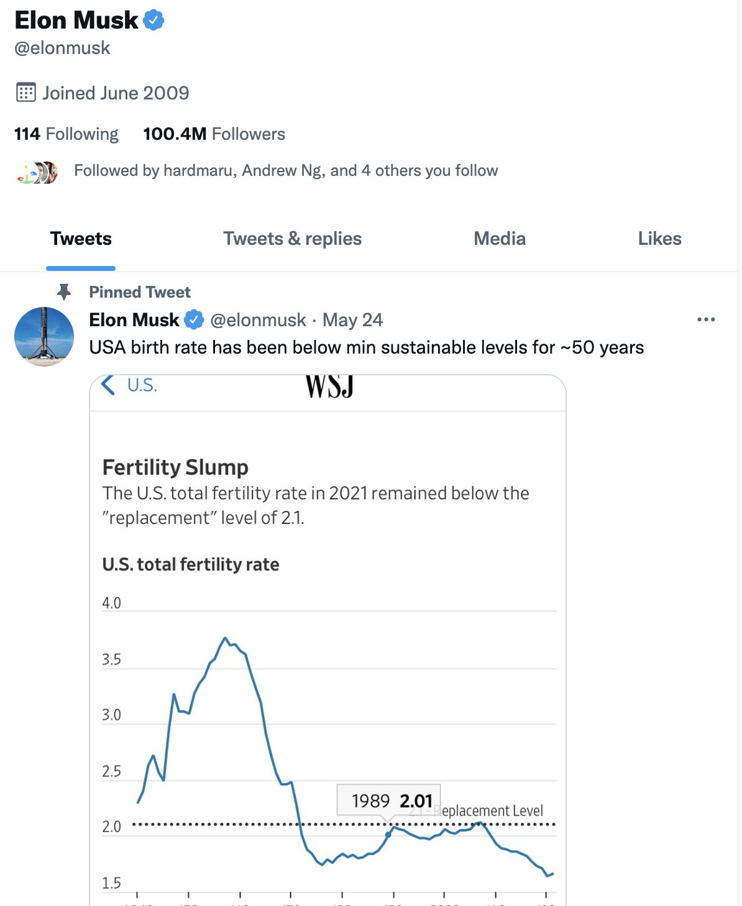Click the verified badge beside profile name

(x=153, y=21)
